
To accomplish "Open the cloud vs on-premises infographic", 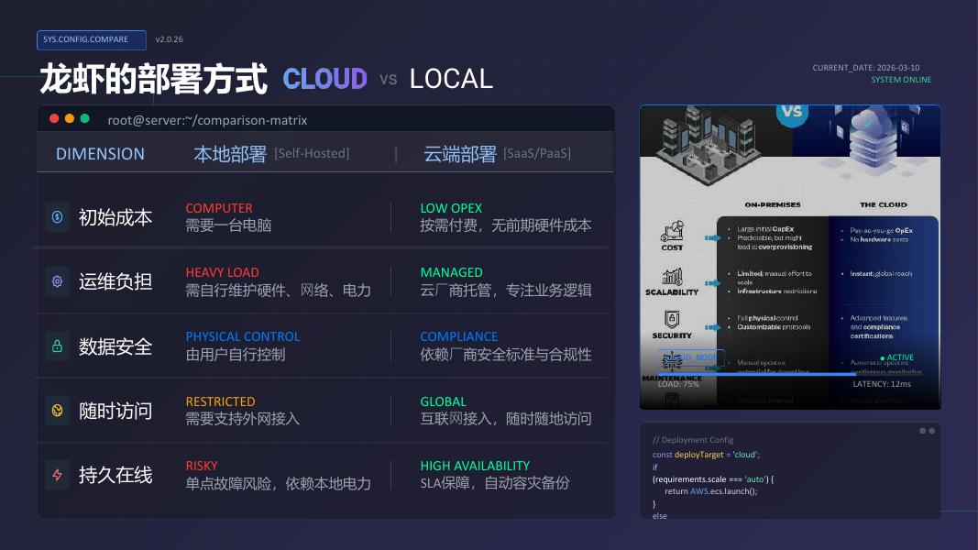I will tap(790, 257).
